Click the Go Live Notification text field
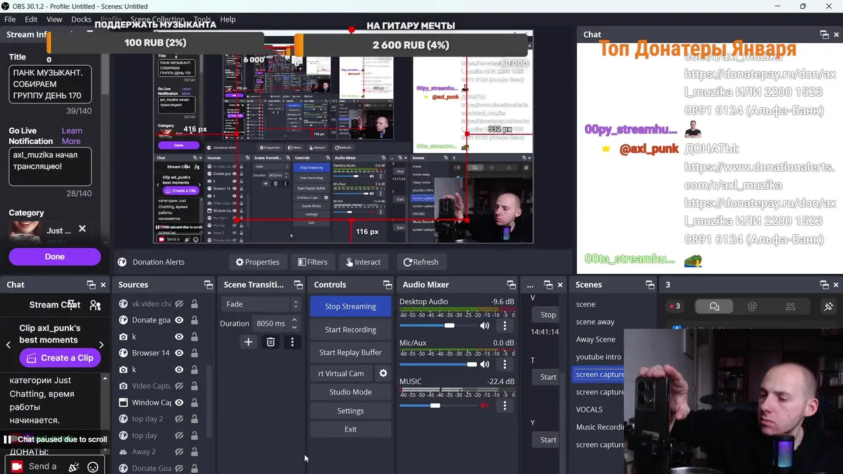The height and width of the screenshot is (474, 843). pyautogui.click(x=50, y=167)
